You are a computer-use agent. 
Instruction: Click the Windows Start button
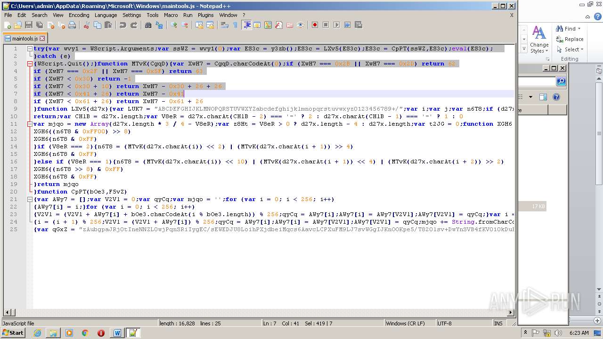tap(13, 332)
